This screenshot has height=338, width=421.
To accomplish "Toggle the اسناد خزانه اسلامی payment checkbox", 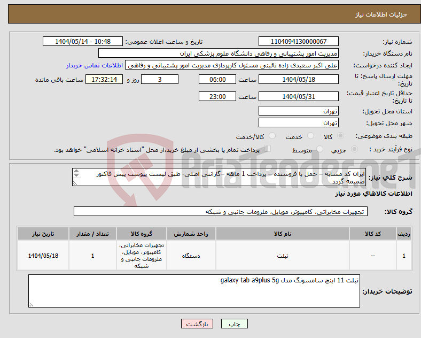I will click(x=268, y=148).
